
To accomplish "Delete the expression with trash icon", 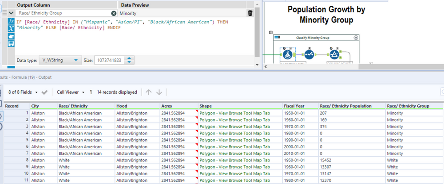I will (250, 13).
